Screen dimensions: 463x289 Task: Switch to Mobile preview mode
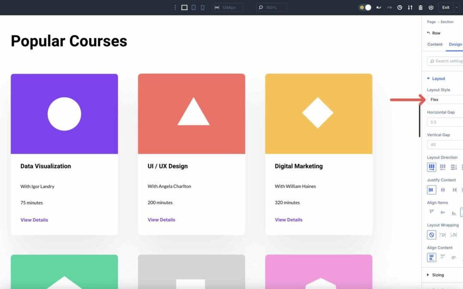click(x=202, y=7)
